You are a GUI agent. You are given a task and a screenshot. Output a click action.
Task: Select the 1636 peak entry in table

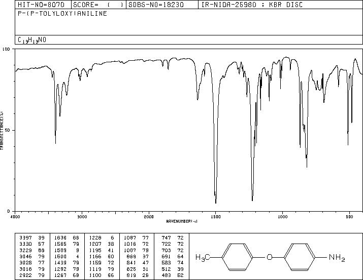pos(67,238)
